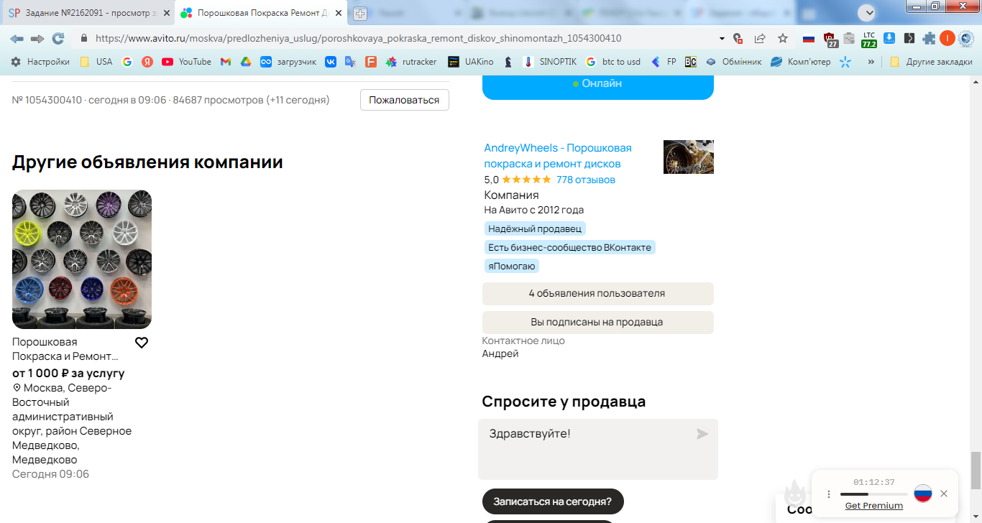Open the UAKino bookmark
The image size is (982, 523).
coord(471,62)
